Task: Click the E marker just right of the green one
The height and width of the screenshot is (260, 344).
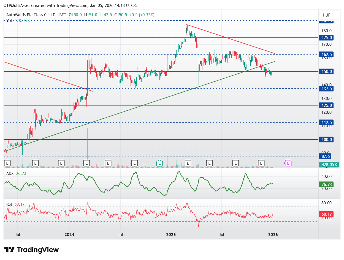Action: click(188, 163)
